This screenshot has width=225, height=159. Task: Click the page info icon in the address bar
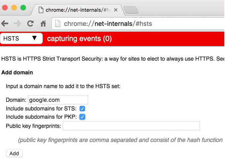coord(58,24)
